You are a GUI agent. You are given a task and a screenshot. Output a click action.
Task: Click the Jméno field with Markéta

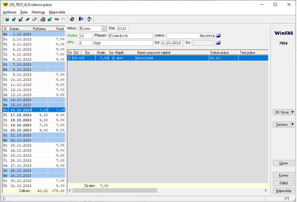pyautogui.click(x=191, y=36)
